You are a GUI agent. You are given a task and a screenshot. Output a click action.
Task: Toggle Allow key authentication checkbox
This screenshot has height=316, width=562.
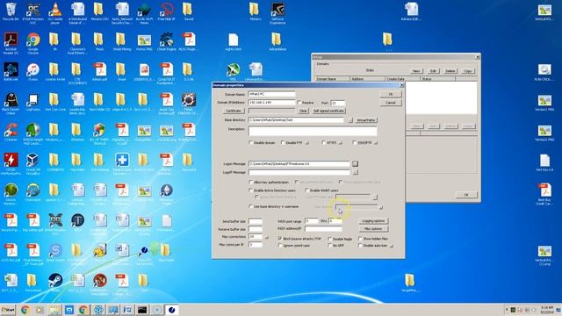(x=251, y=182)
